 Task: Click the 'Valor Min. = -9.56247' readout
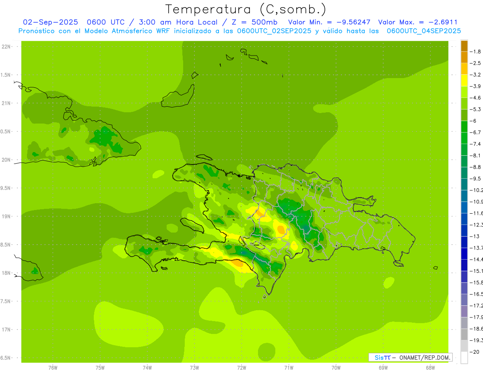330,23
